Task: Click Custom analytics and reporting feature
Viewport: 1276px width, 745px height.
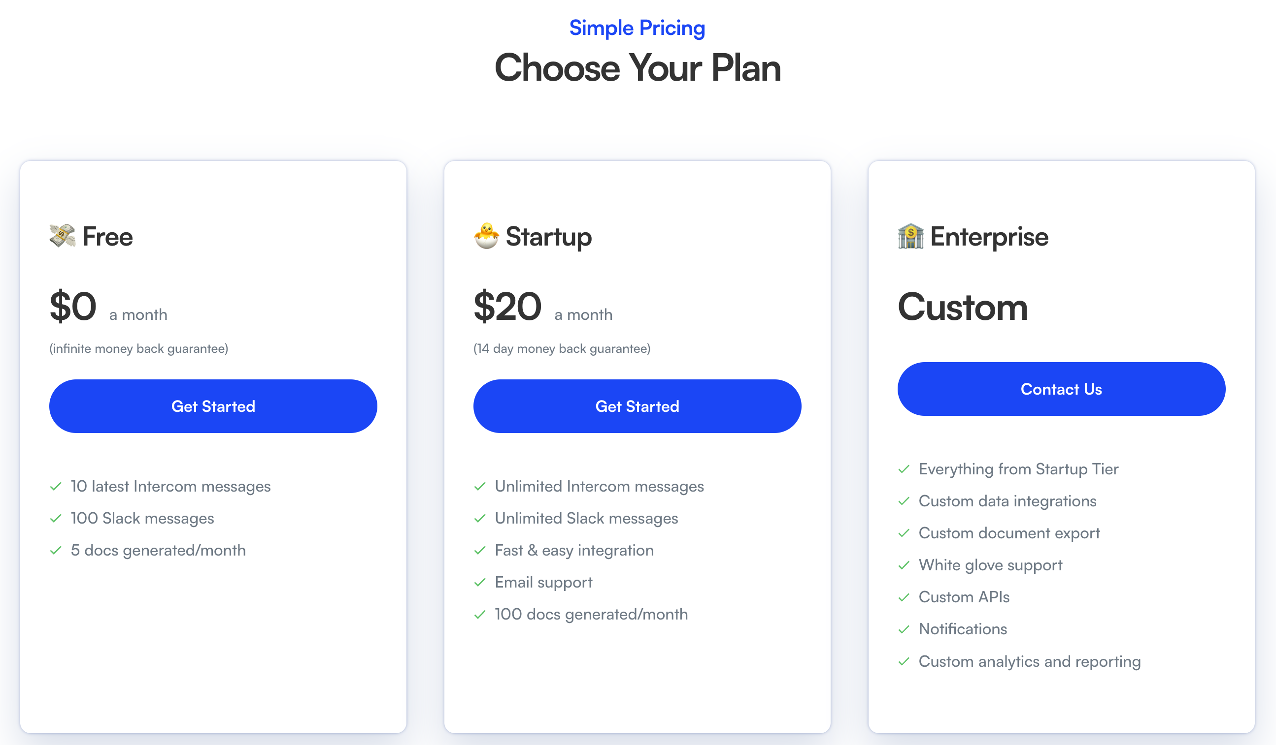Action: click(1029, 661)
